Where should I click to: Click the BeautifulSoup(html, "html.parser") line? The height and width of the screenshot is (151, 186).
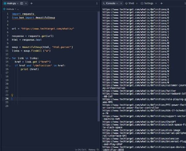tap(42, 47)
